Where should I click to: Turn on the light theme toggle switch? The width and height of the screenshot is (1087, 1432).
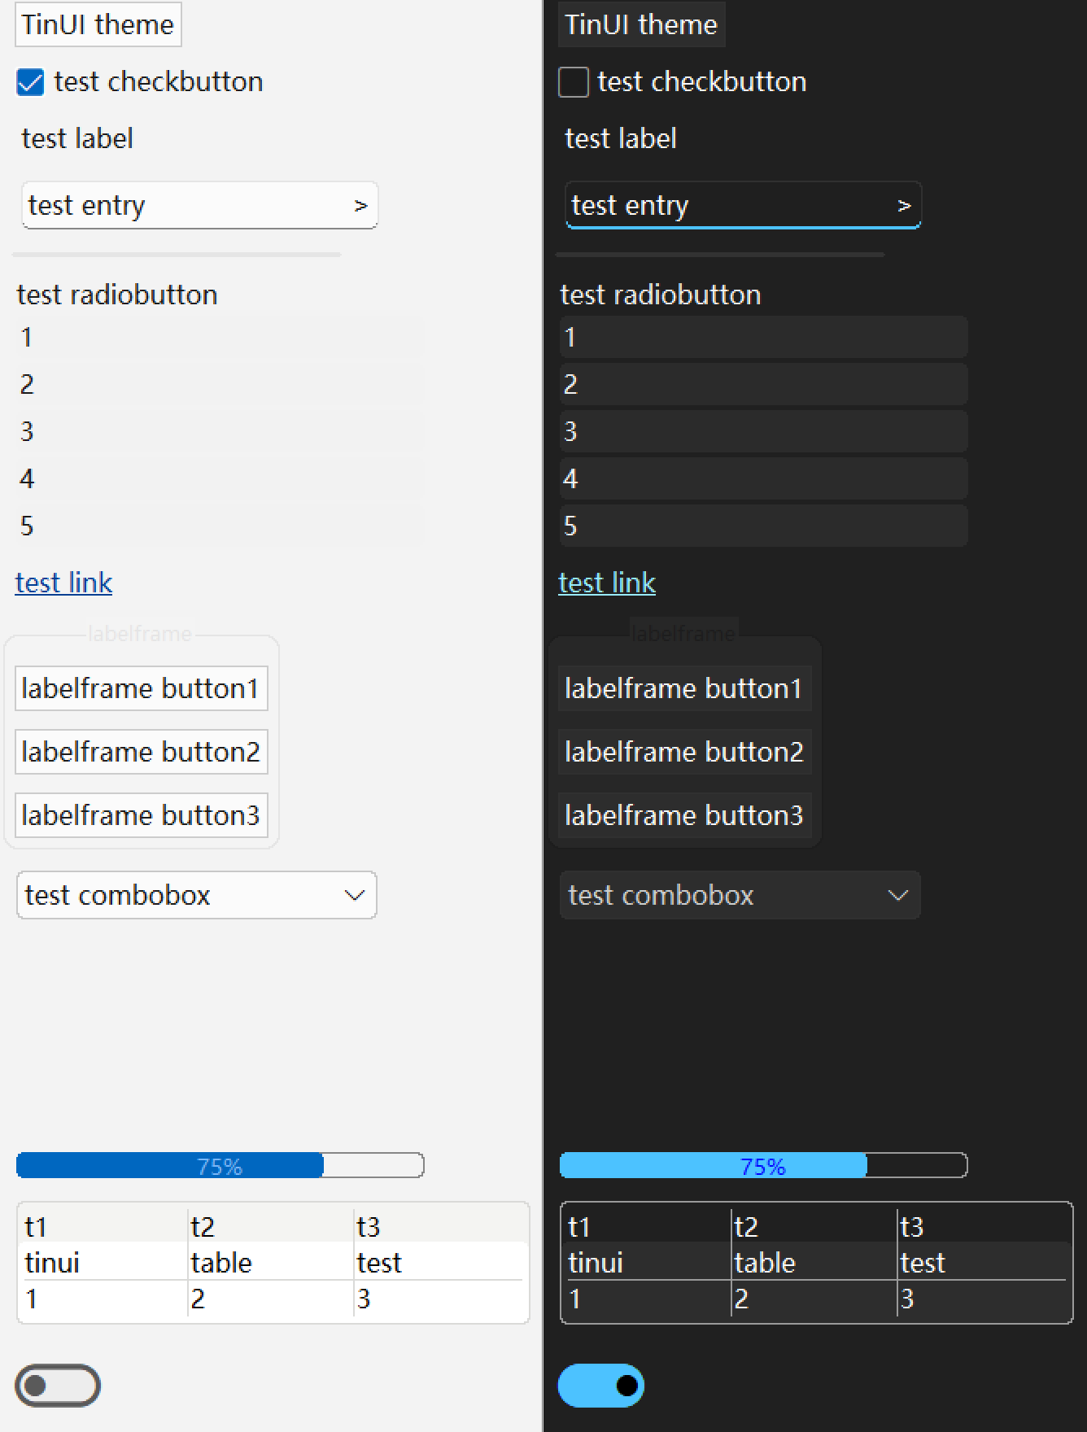[58, 1386]
